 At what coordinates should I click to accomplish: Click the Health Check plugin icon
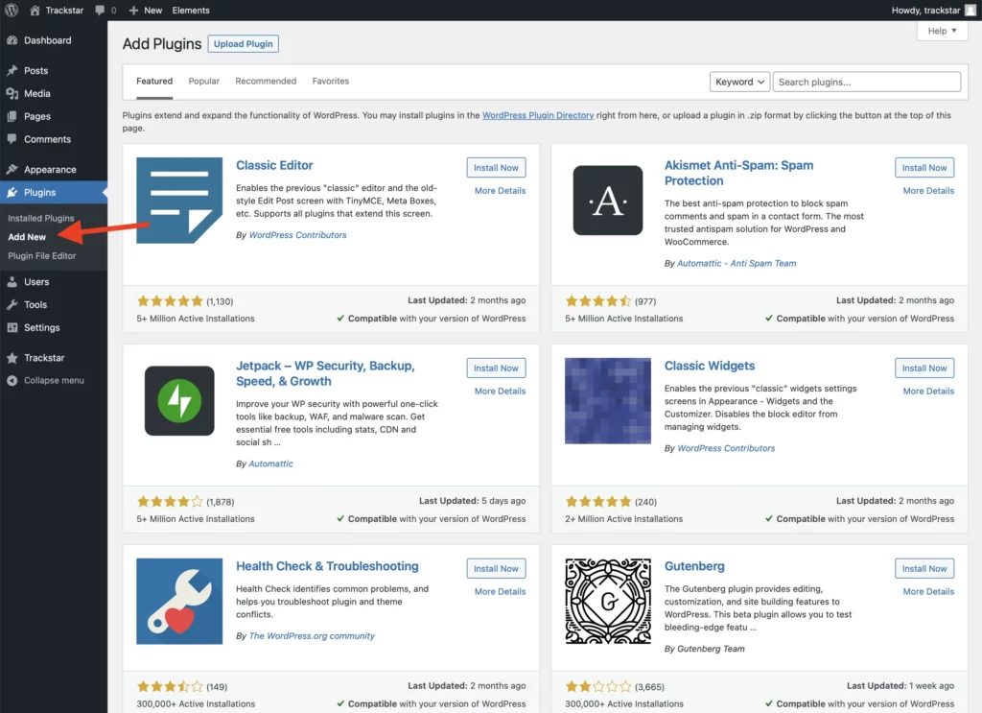(179, 601)
